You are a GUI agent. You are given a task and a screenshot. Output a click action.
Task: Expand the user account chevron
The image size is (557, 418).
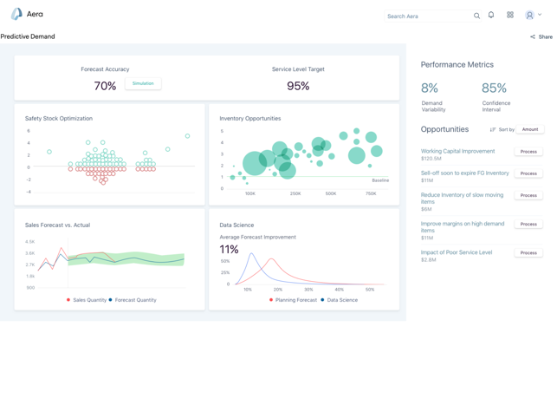pyautogui.click(x=540, y=15)
